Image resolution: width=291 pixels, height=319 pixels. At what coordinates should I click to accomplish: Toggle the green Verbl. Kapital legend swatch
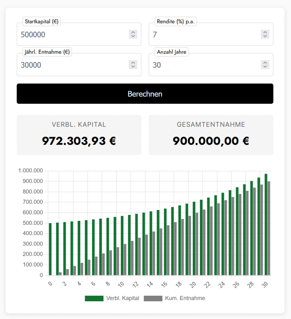(x=94, y=298)
